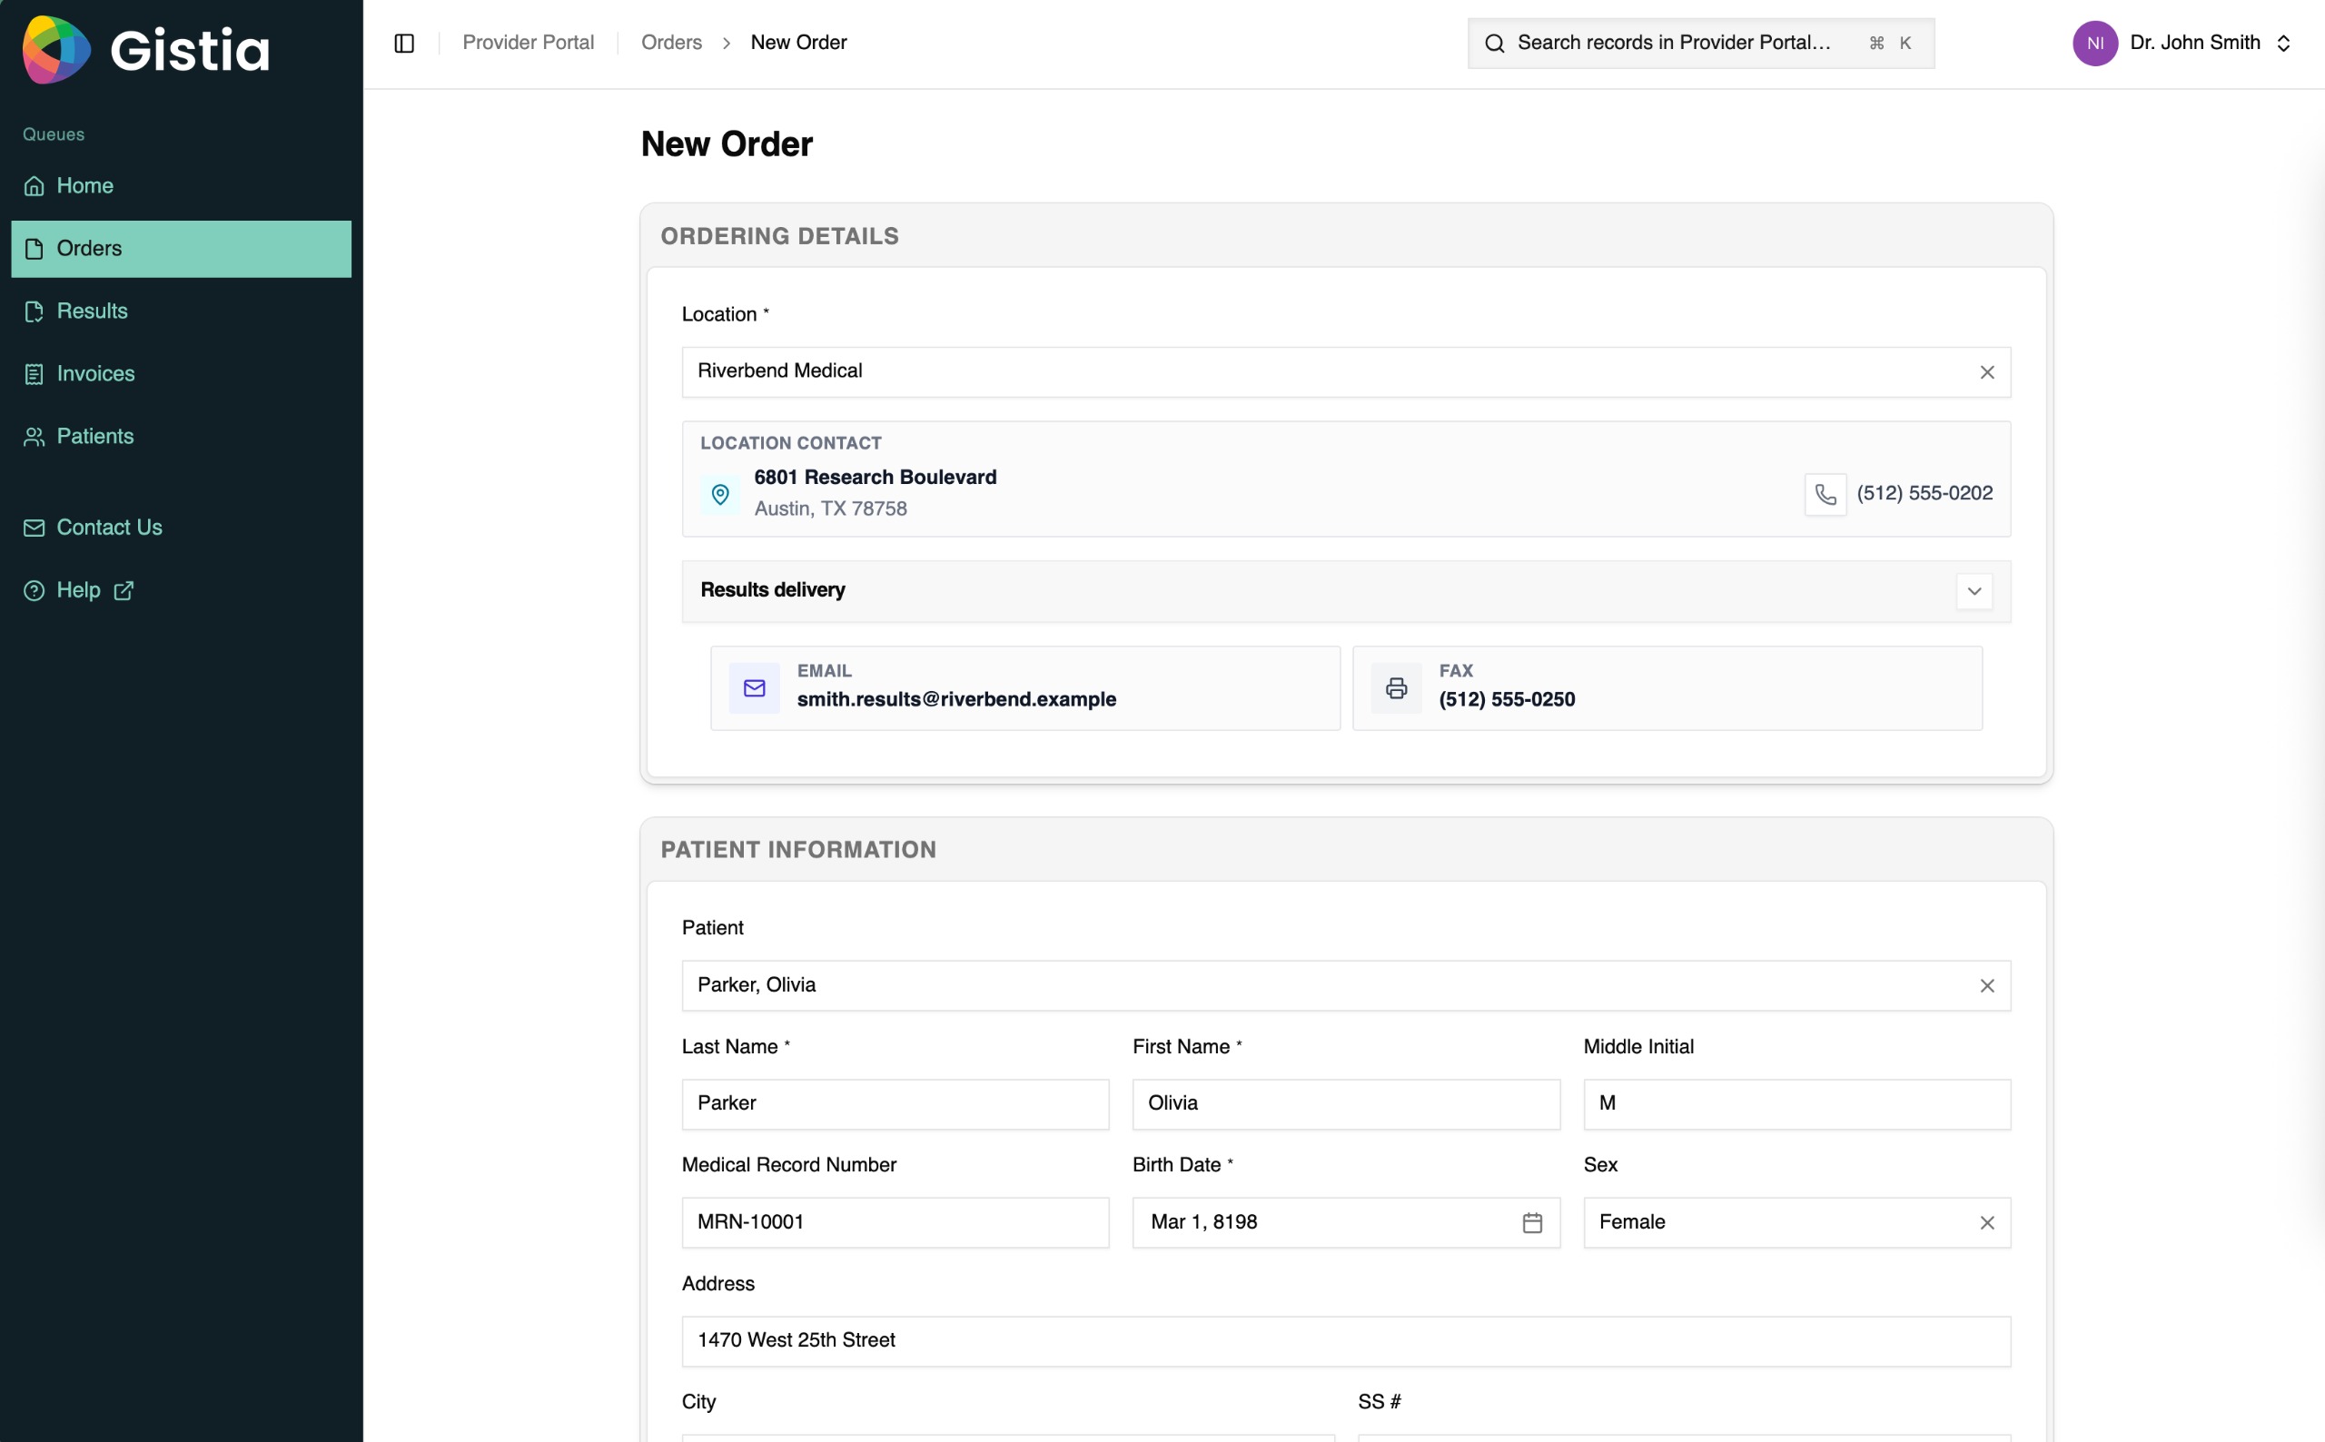This screenshot has width=2325, height=1442.
Task: Click the fax printer icon
Action: 1396,688
